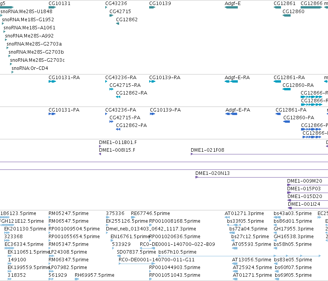Click the AT13056.5prime EST label
This screenshot has width=328, height=281.
(x=251, y=260)
